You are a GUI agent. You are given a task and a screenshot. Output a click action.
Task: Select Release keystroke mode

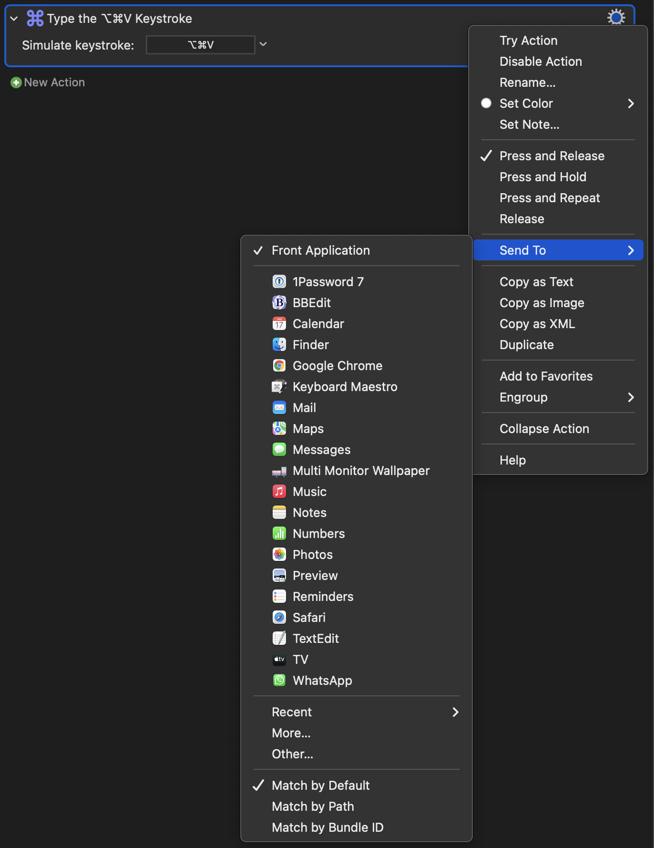pyautogui.click(x=558, y=219)
